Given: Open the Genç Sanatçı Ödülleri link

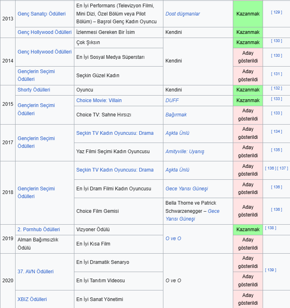Looking at the screenshot, I should [41, 14].
